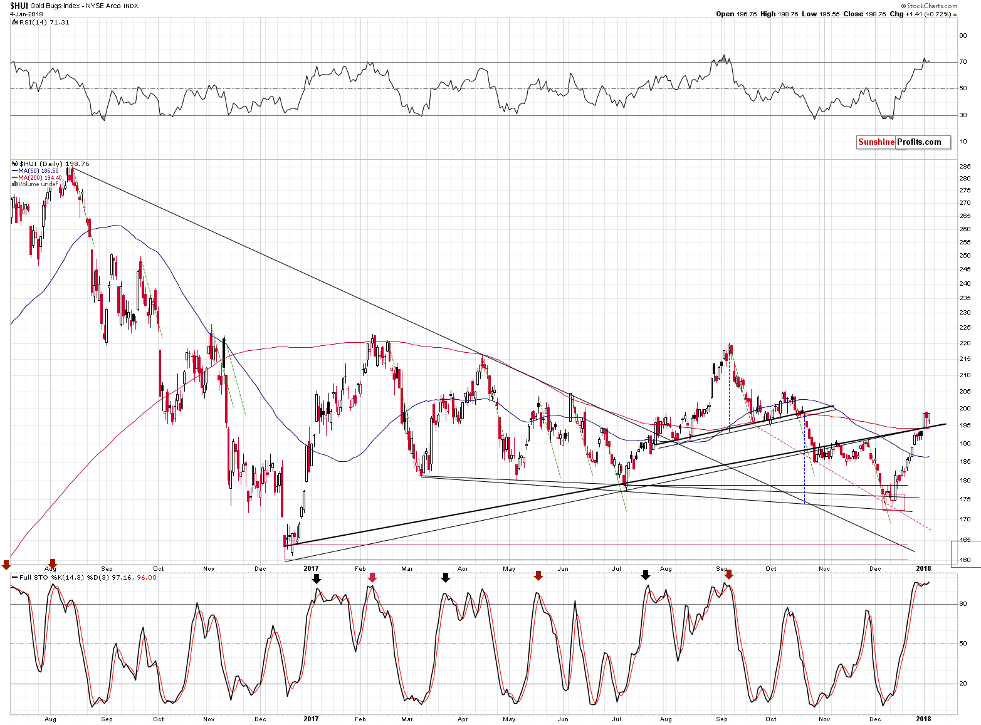Click the Open 196.76 value

[737, 14]
